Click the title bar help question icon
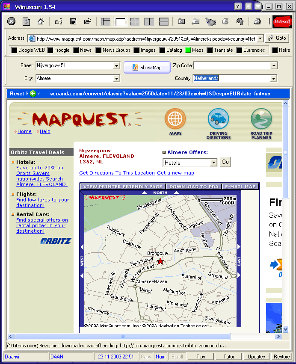Image resolution: width=296 pixels, height=364 pixels. 238,6
